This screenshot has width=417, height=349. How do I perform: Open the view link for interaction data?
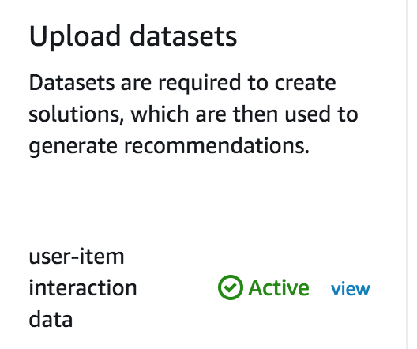pos(350,288)
